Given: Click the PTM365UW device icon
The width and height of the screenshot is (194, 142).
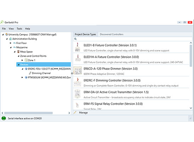Looking at the screenshot, I should pyautogui.click(x=26, y=77).
